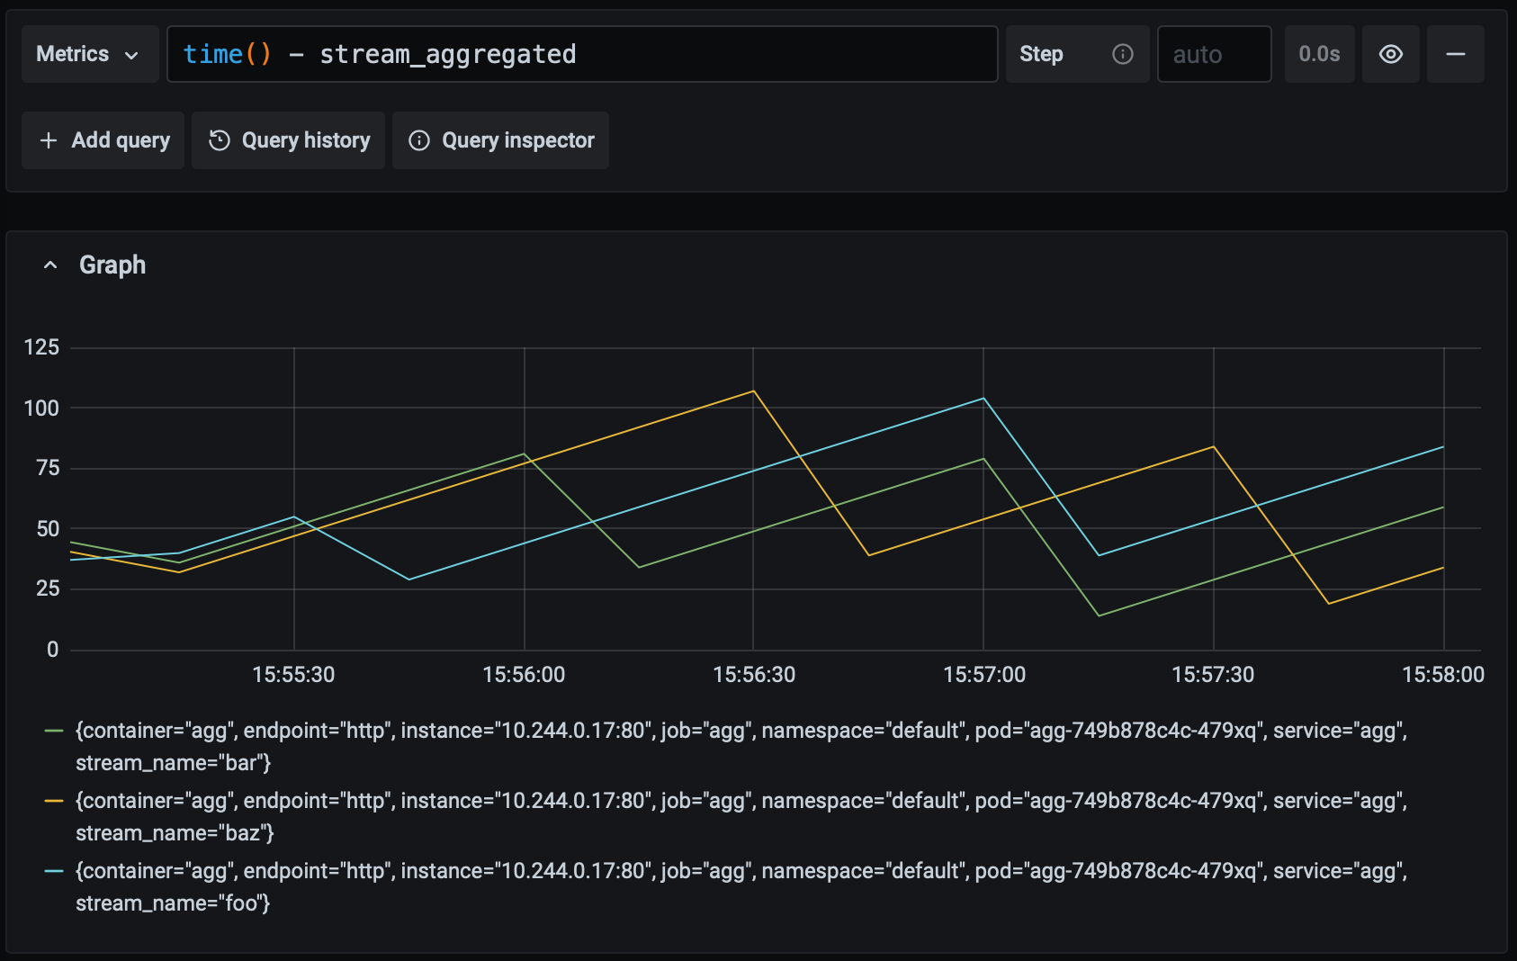The width and height of the screenshot is (1517, 961).
Task: Click the Step auto input box
Action: pyautogui.click(x=1213, y=54)
